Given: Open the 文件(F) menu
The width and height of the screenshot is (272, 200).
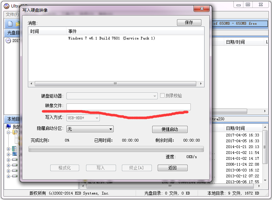Looking at the screenshot, I should 12,14.
